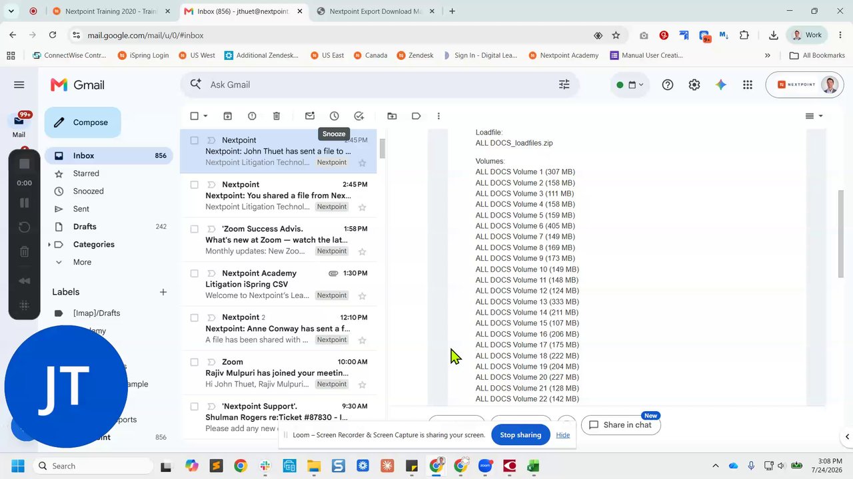Open Zoom from the taskbar
This screenshot has height=479, width=853.
pos(485,466)
